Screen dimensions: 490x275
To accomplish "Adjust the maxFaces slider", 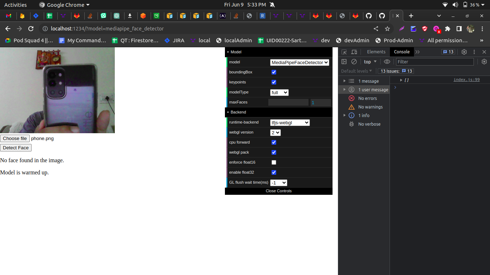I will point(288,102).
